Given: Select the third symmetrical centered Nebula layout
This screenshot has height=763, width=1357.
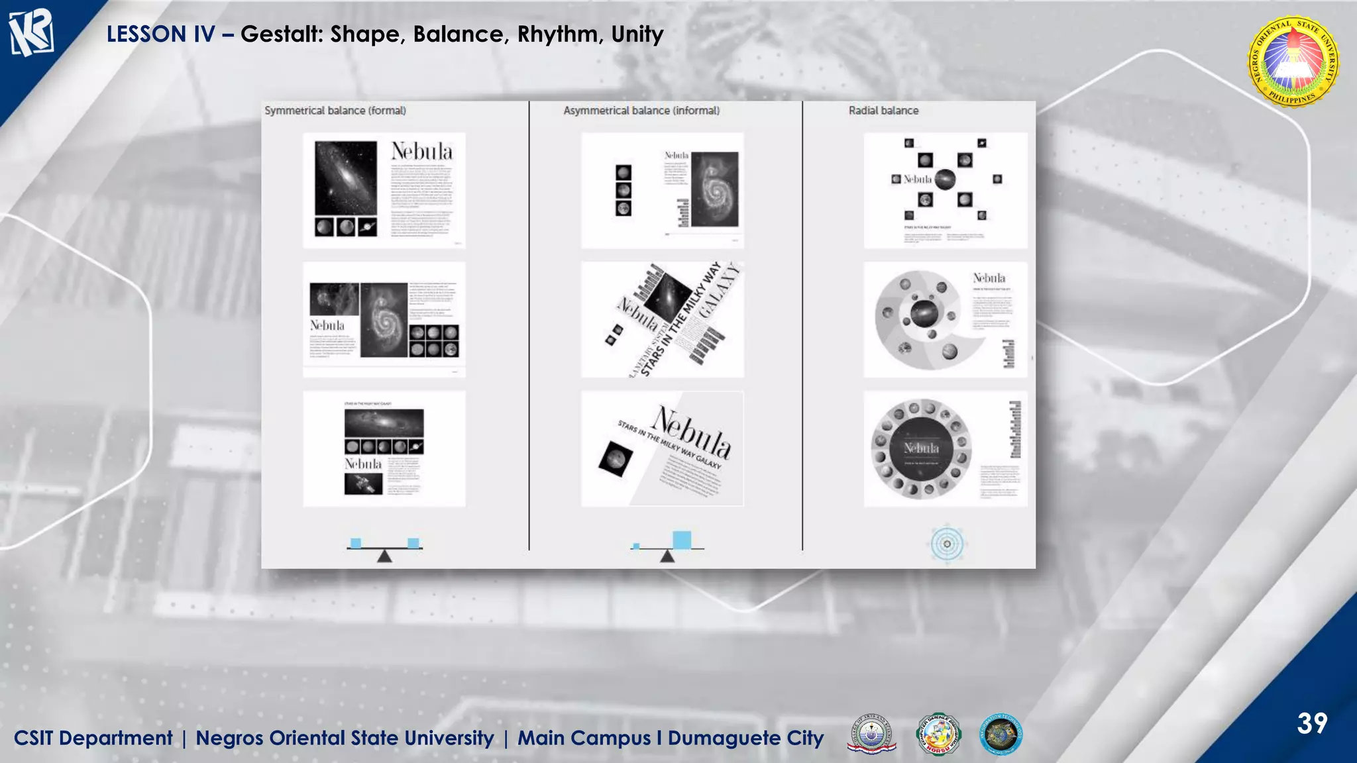Looking at the screenshot, I should (x=384, y=449).
